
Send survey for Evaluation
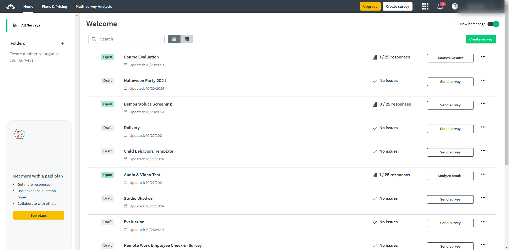(x=450, y=223)
